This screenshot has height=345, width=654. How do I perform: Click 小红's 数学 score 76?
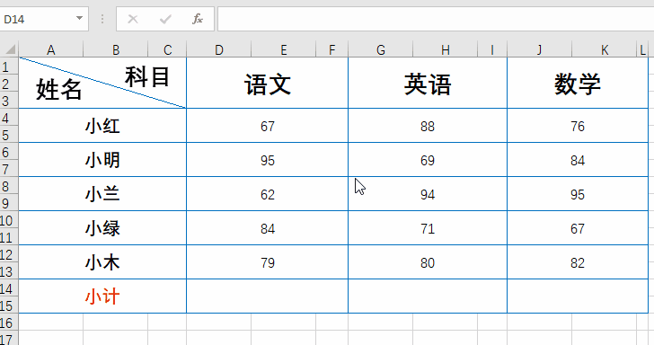pyautogui.click(x=578, y=126)
